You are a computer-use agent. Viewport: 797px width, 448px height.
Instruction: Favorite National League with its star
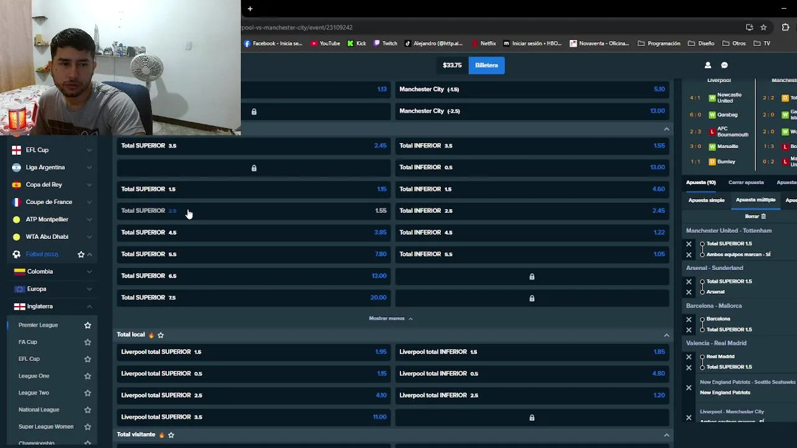click(x=88, y=409)
